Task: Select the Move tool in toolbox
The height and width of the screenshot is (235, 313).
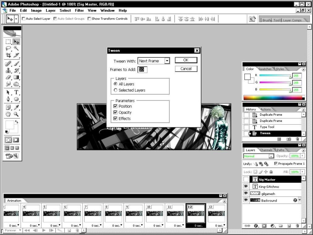Action: point(16,42)
